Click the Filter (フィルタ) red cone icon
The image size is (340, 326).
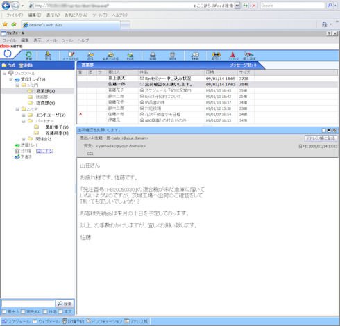[x=232, y=56]
